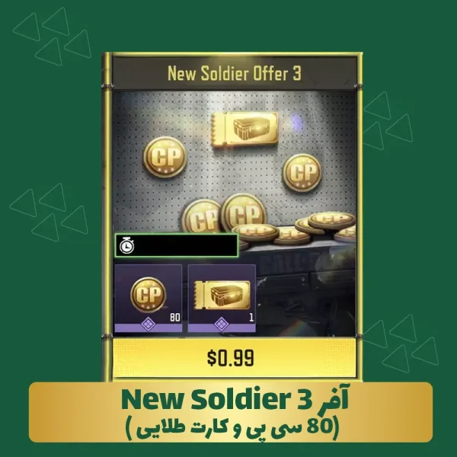The height and width of the screenshot is (457, 457).
Task: Select the 80 CP reward tile
Action: (149, 298)
